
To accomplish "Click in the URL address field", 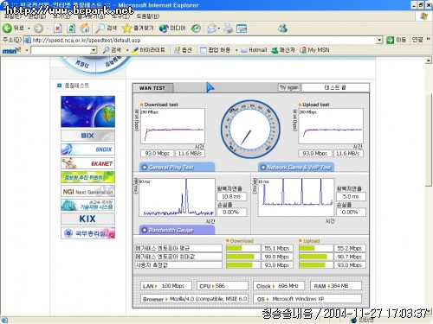I will pos(203,40).
